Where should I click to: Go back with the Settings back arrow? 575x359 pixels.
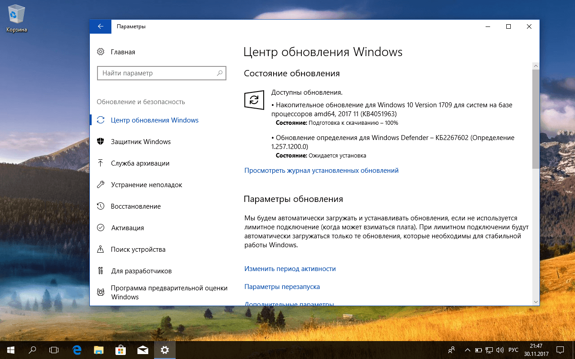coord(101,26)
